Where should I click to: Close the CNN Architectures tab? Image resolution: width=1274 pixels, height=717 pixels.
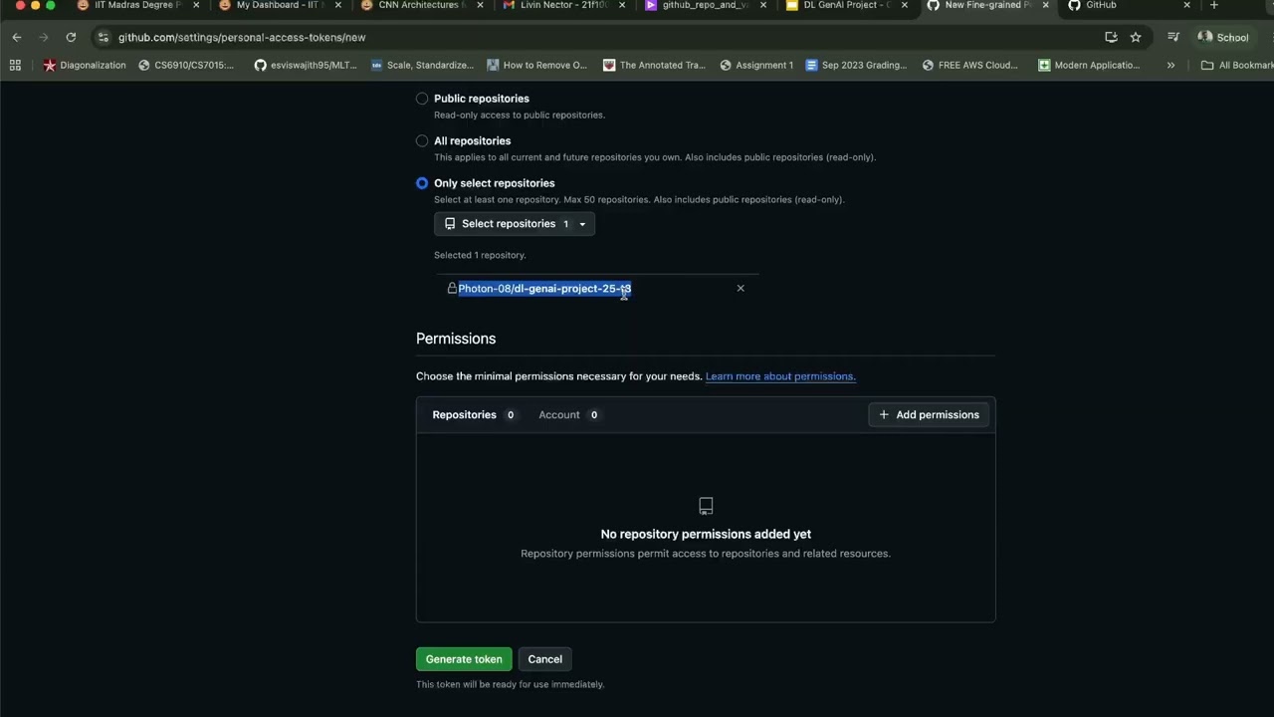[480, 5]
